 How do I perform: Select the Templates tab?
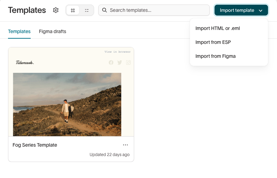pyautogui.click(x=19, y=31)
